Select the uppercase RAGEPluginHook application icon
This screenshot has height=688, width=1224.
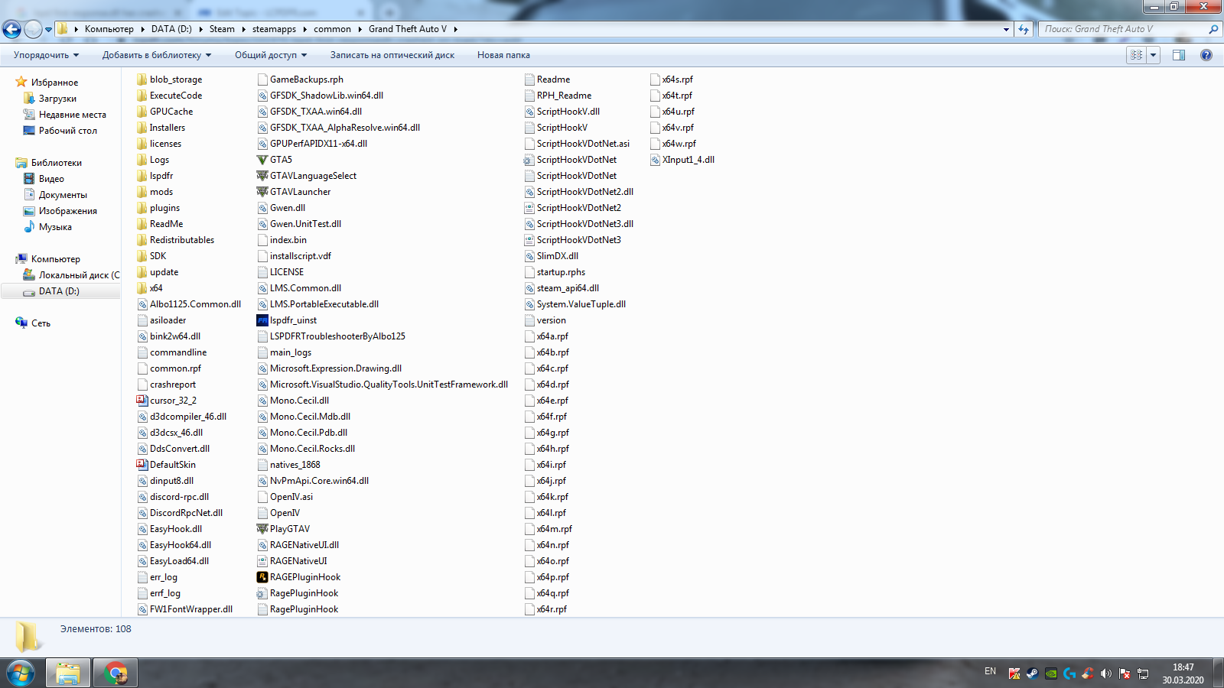(x=262, y=577)
